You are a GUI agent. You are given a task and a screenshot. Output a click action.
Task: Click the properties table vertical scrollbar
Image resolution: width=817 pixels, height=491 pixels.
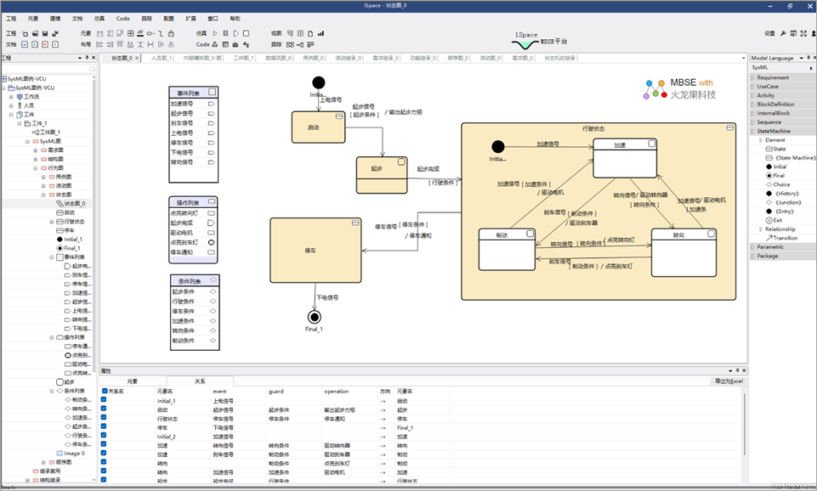pyautogui.click(x=745, y=425)
